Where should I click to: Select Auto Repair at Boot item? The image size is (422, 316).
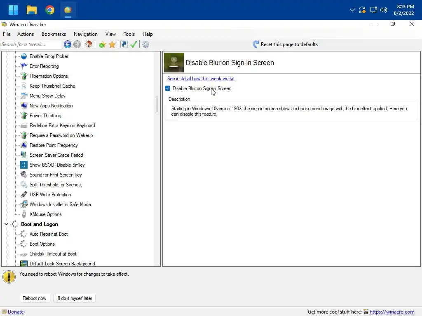[x=49, y=234]
